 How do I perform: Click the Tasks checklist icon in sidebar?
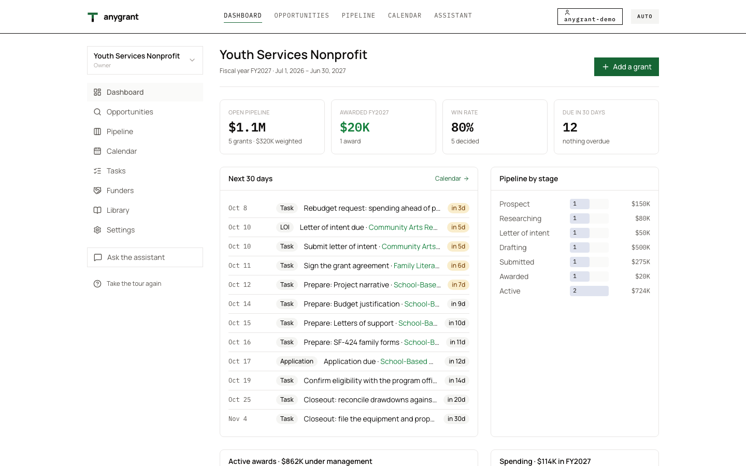[97, 171]
